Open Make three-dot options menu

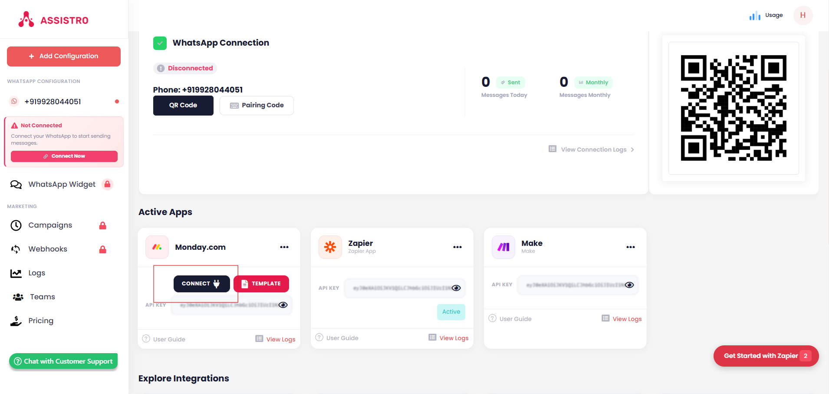[x=631, y=247]
